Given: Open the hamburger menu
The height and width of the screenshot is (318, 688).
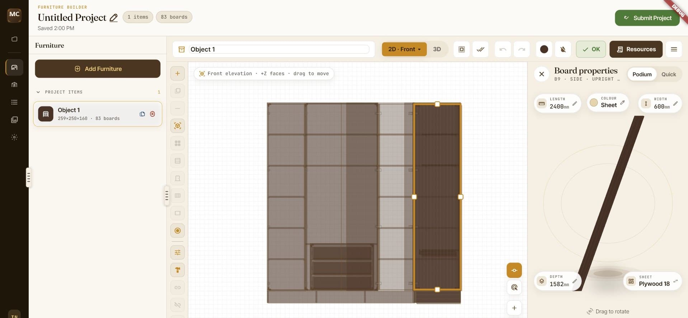Looking at the screenshot, I should 674,49.
